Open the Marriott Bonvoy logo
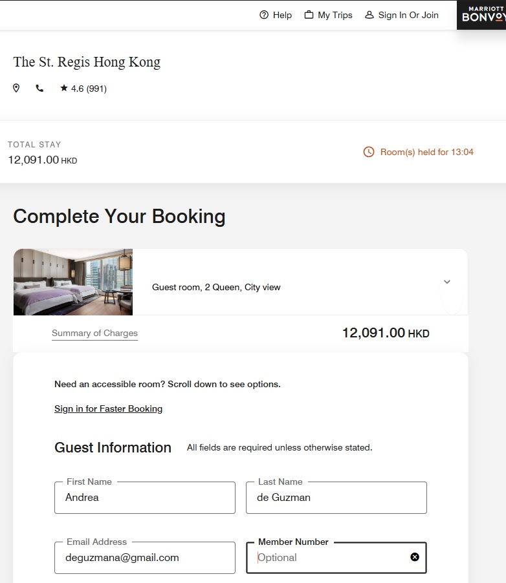This screenshot has height=583, width=506. (x=481, y=14)
